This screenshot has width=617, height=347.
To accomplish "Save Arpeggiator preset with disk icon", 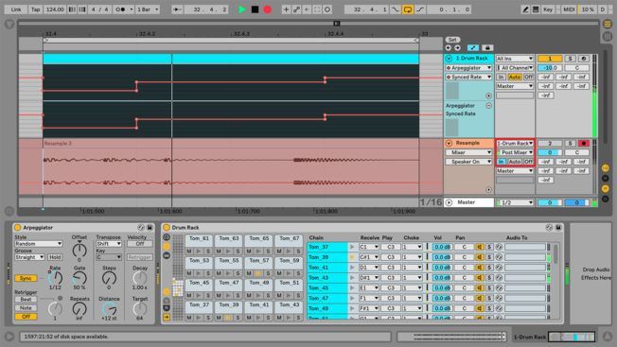I will pos(150,228).
